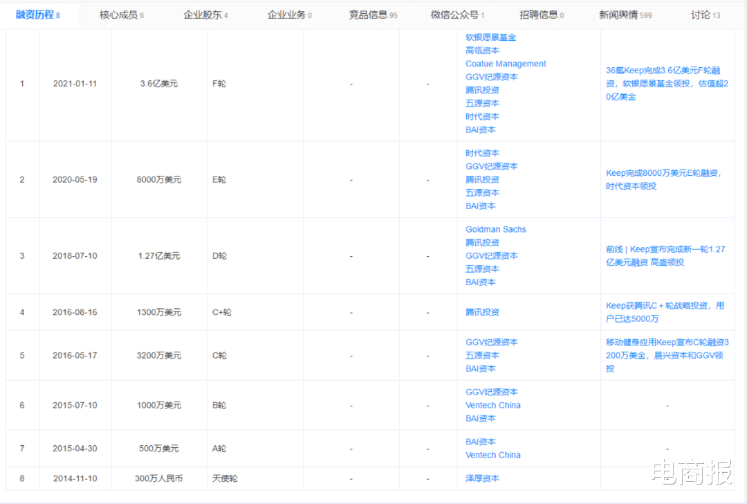This screenshot has width=747, height=504.
Task: Open news link about C轮融资3200万美金
Action: 667,356
